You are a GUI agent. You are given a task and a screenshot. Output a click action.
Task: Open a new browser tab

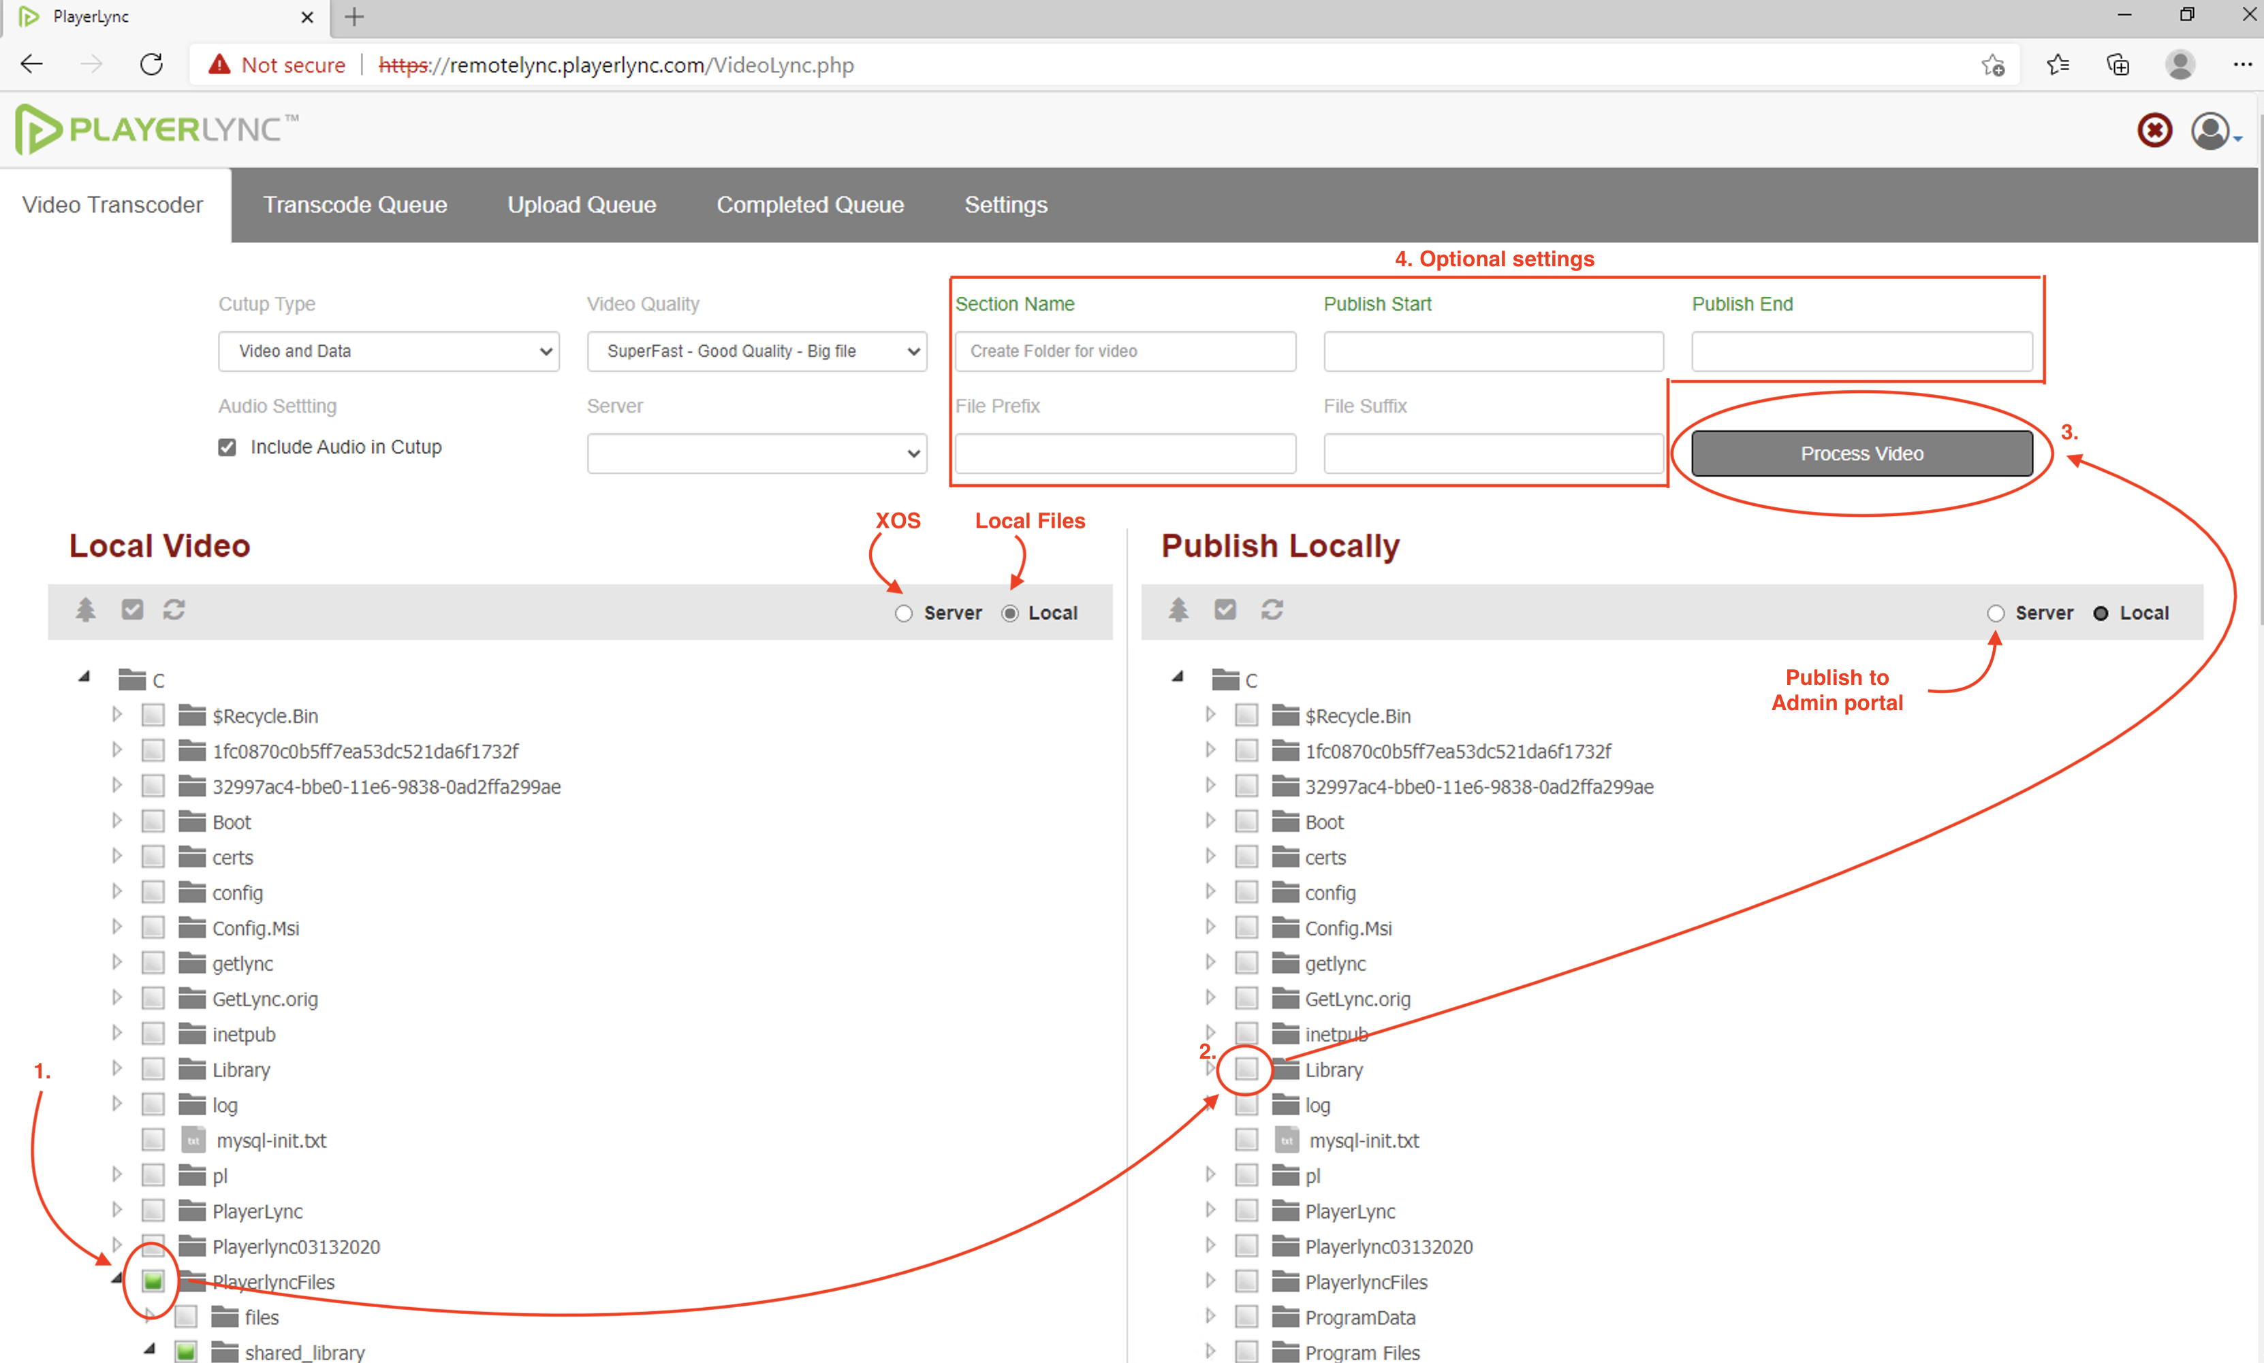coord(355,16)
